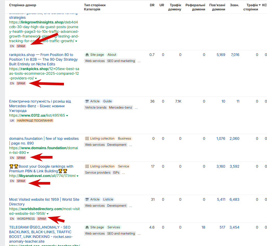The height and width of the screenshot is (246, 267).
Task: Open linked domains count 1,076
Action: (x=221, y=138)
